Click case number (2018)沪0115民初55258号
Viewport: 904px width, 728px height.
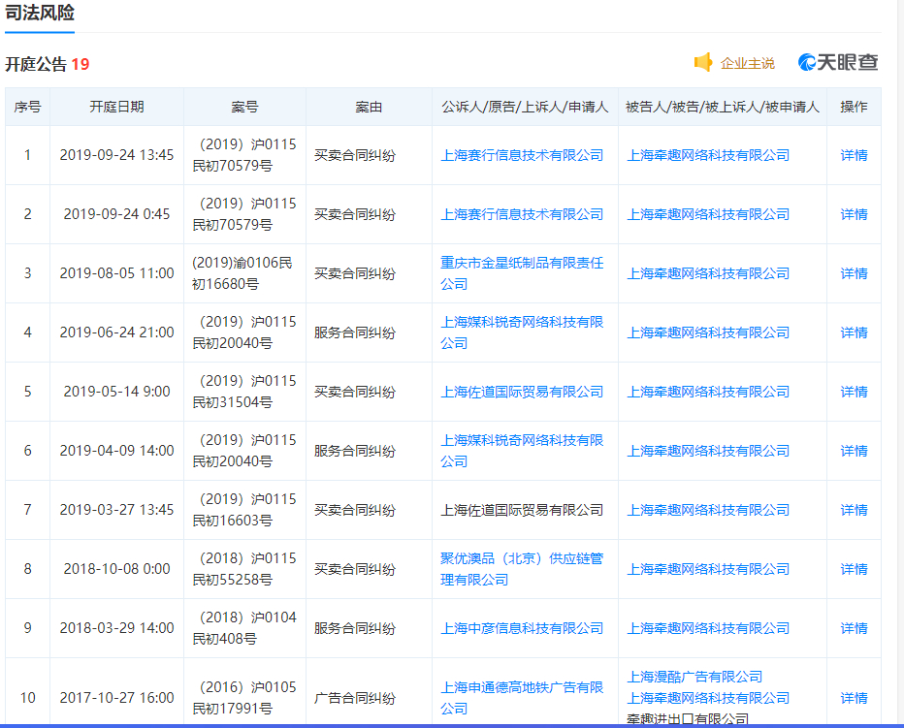pyautogui.click(x=244, y=569)
